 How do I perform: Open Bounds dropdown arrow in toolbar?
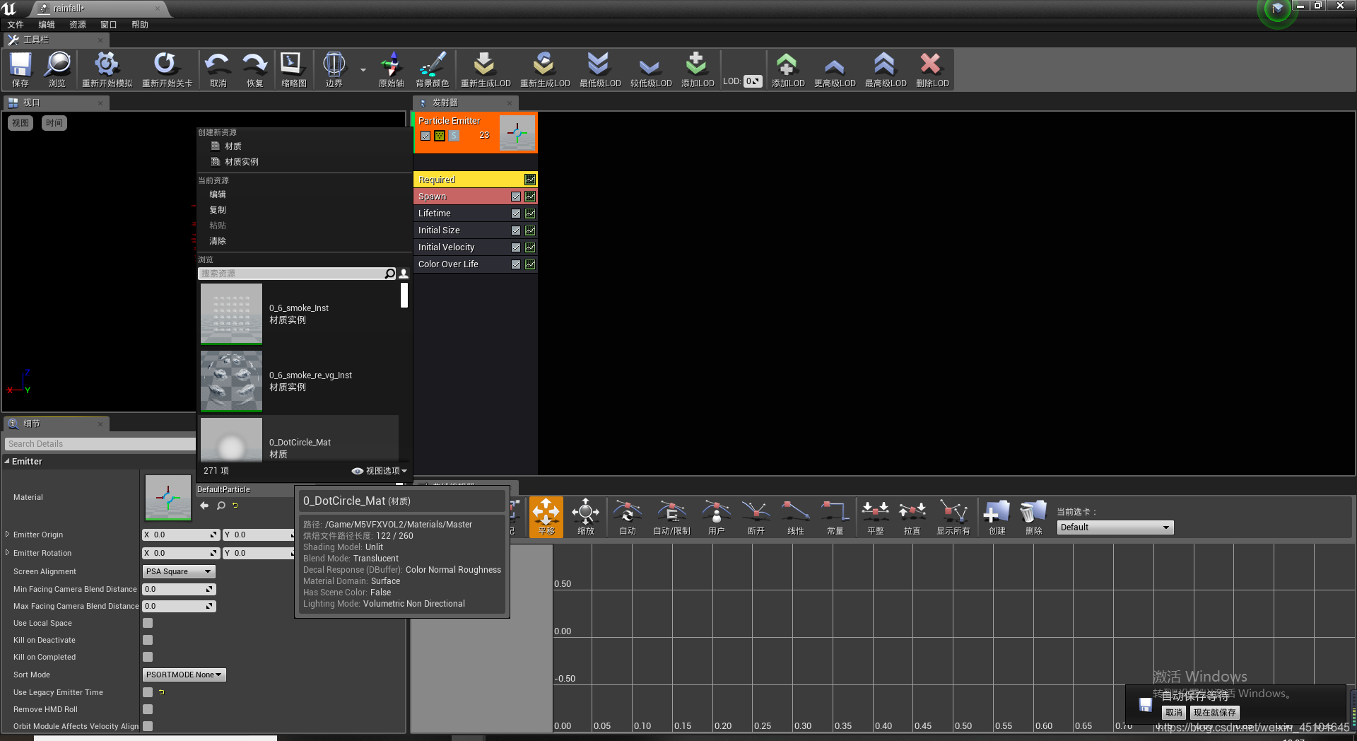(363, 70)
